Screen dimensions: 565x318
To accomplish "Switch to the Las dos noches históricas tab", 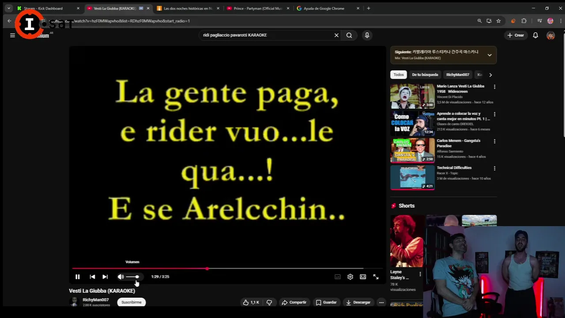I will (189, 8).
